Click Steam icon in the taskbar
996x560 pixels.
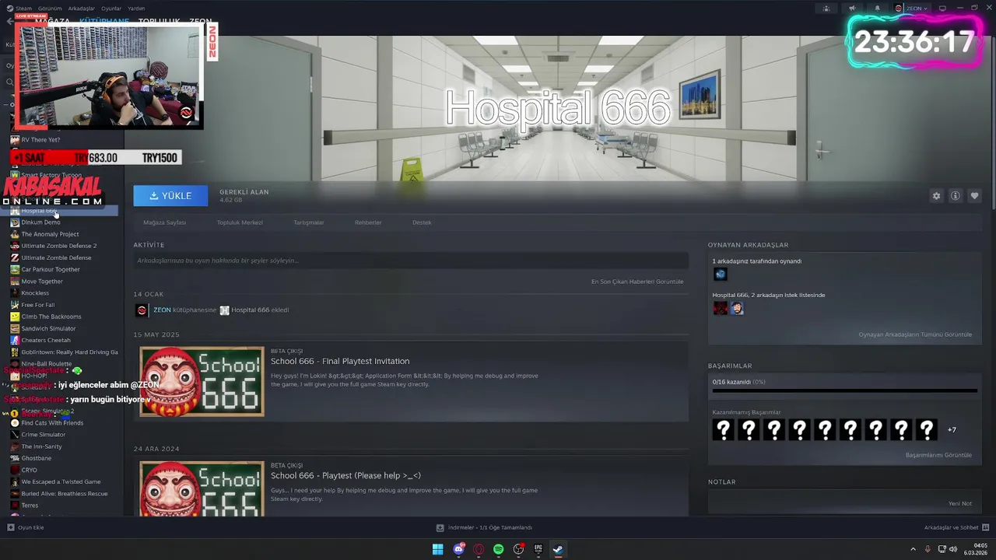[x=558, y=549]
